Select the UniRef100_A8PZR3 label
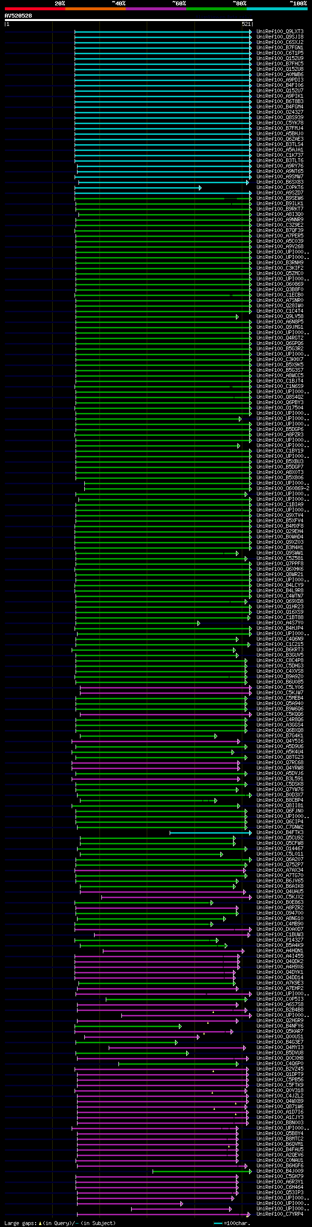Viewport: 312px width, 1227px height. (280, 435)
